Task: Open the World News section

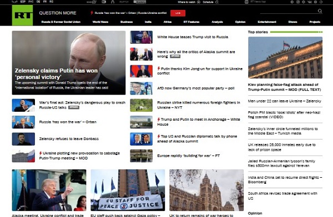Action: pyautogui.click(x=100, y=22)
